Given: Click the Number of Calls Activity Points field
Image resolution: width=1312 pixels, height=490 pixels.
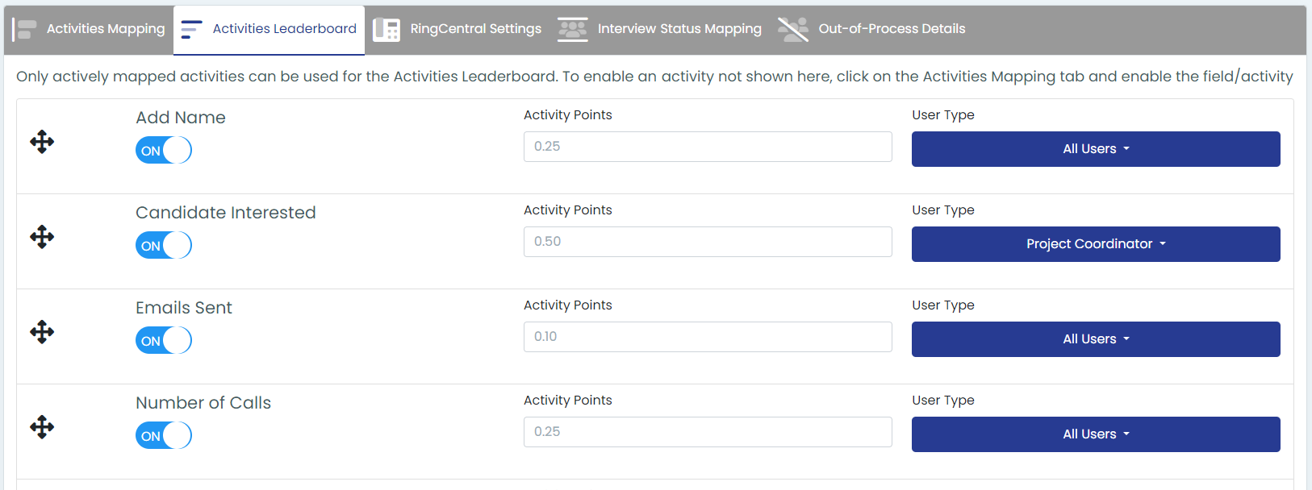Looking at the screenshot, I should point(708,432).
